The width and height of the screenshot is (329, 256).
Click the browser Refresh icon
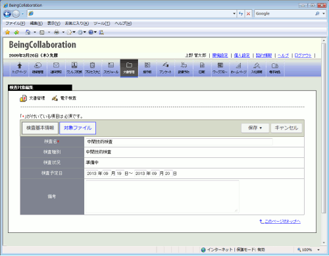pos(241,14)
